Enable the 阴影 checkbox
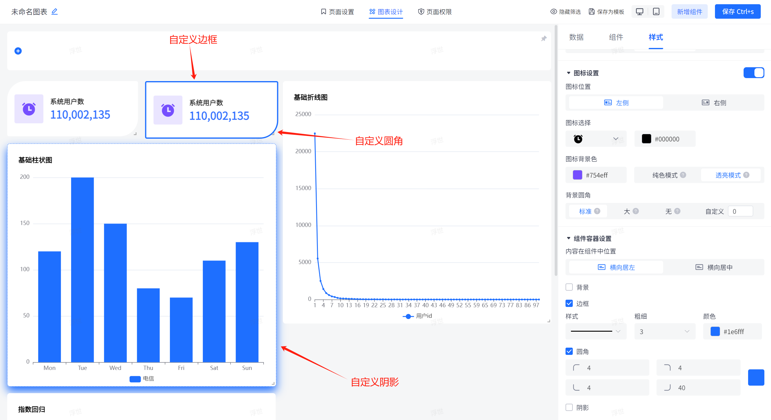The height and width of the screenshot is (420, 771). click(569, 407)
